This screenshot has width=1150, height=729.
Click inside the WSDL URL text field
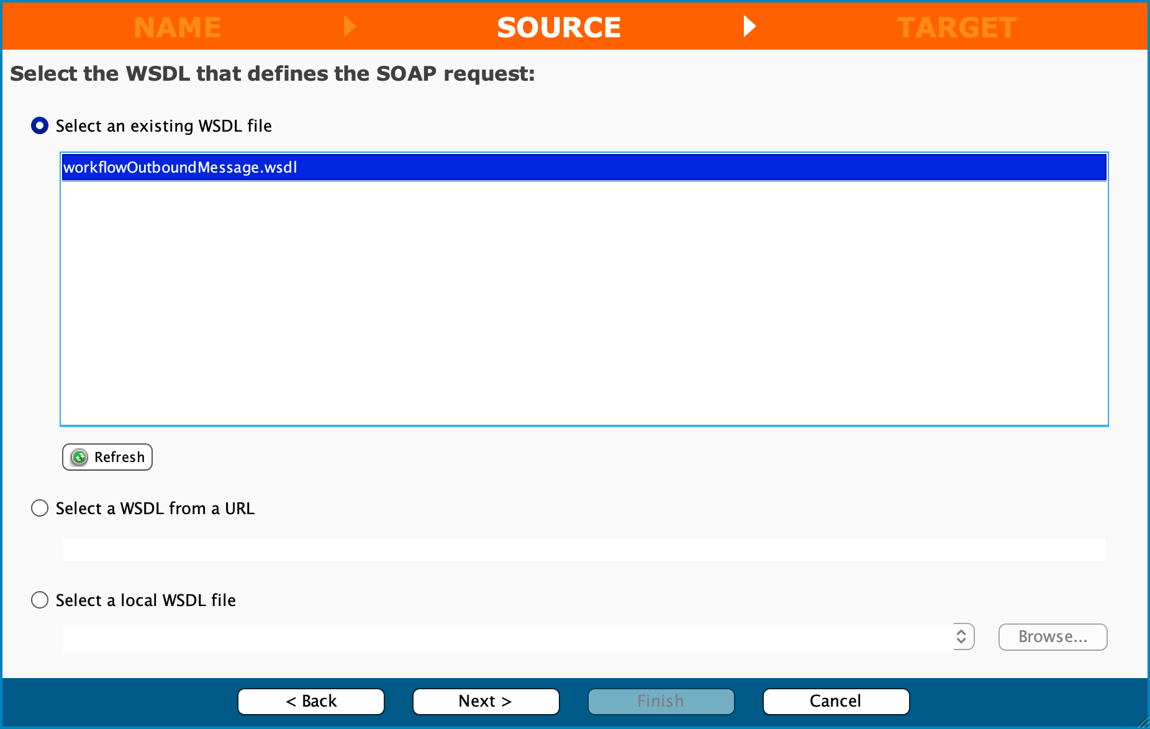(x=584, y=550)
